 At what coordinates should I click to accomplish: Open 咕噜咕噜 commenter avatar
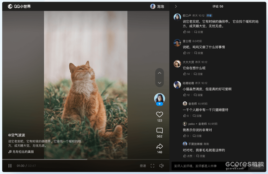pos(177,85)
